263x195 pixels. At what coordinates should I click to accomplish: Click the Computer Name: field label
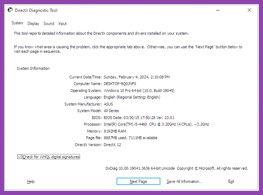pos(87,84)
